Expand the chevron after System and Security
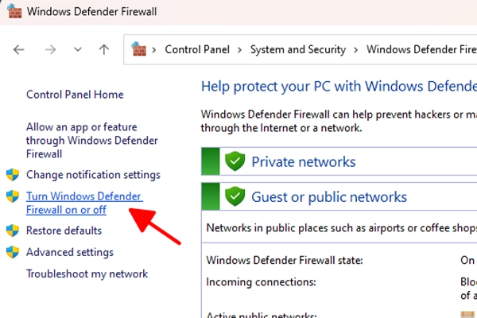Image resolution: width=477 pixels, height=318 pixels. coord(356,49)
